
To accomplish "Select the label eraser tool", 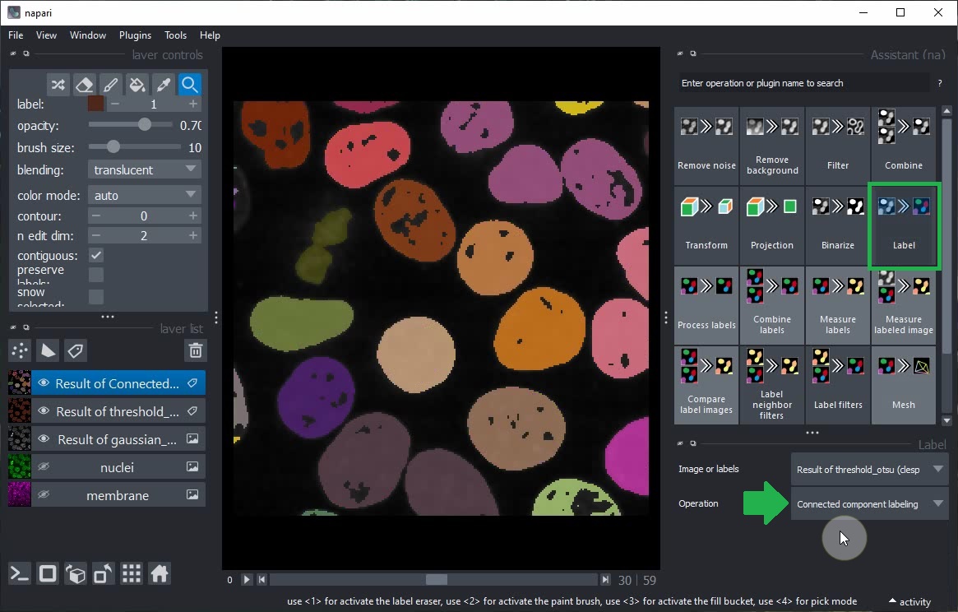I will click(x=84, y=85).
